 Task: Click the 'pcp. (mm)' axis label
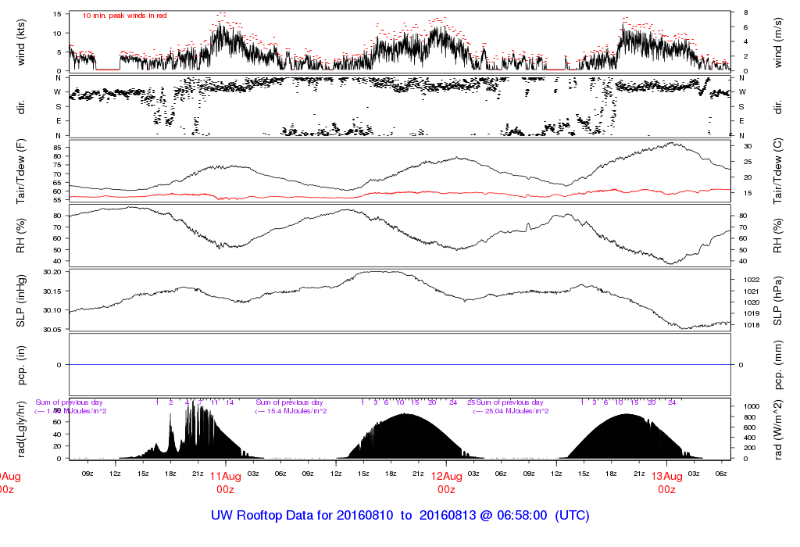coord(778,365)
